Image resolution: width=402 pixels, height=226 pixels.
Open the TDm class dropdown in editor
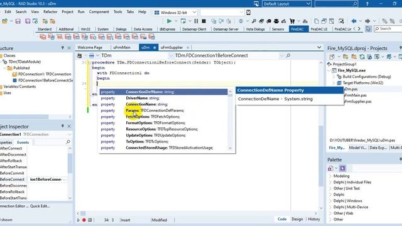(171, 55)
